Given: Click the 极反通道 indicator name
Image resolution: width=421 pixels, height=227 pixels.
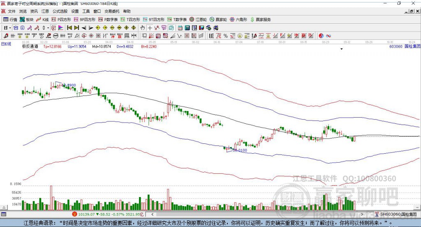Looking at the screenshot, I should 30,46.
